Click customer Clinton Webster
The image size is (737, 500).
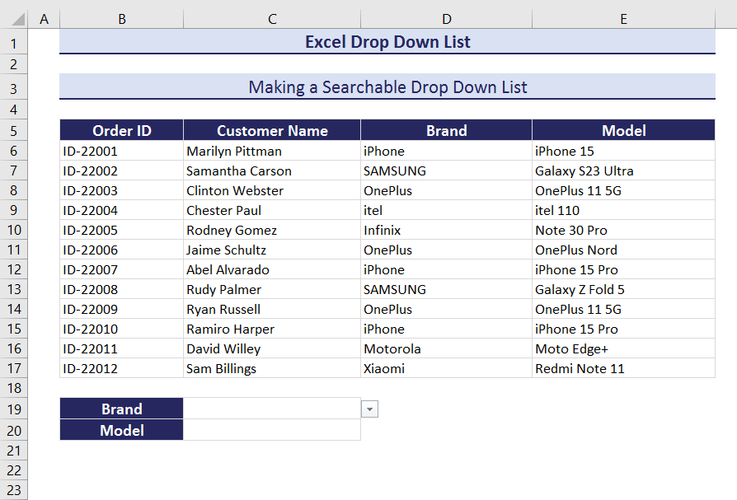tap(272, 190)
